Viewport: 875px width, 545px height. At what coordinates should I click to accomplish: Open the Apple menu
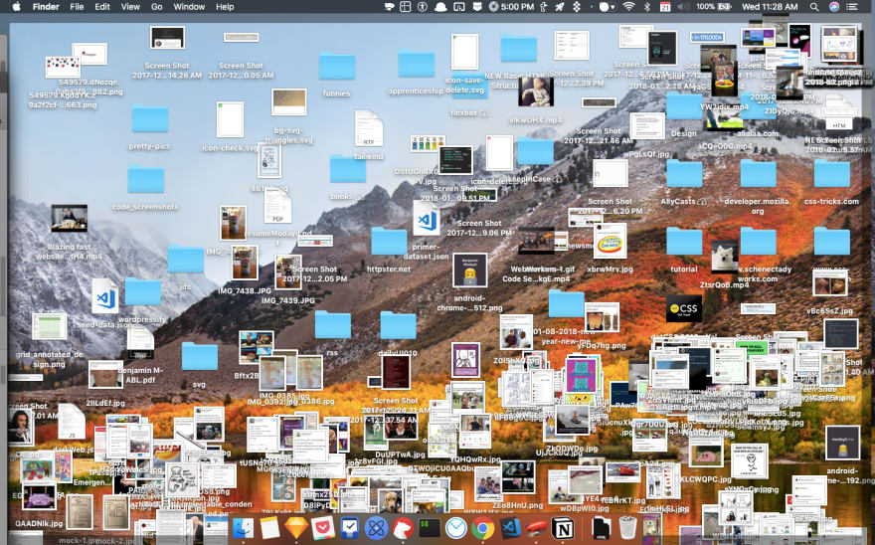(16, 7)
